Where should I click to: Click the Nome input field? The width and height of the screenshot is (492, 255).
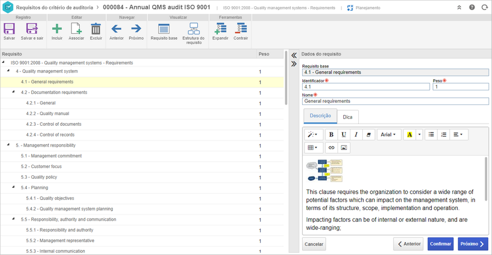[x=395, y=101]
